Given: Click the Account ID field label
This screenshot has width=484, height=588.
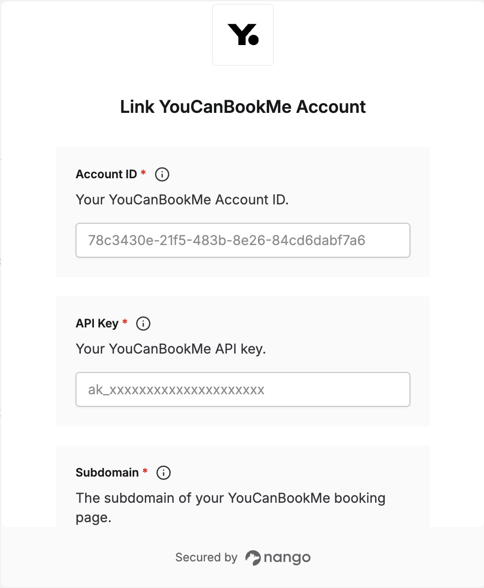Looking at the screenshot, I should point(106,174).
